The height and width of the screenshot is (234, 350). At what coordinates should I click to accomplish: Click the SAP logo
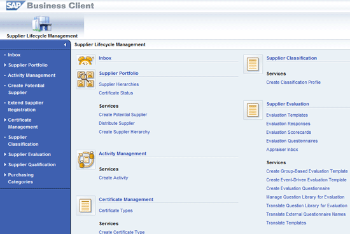16,6
